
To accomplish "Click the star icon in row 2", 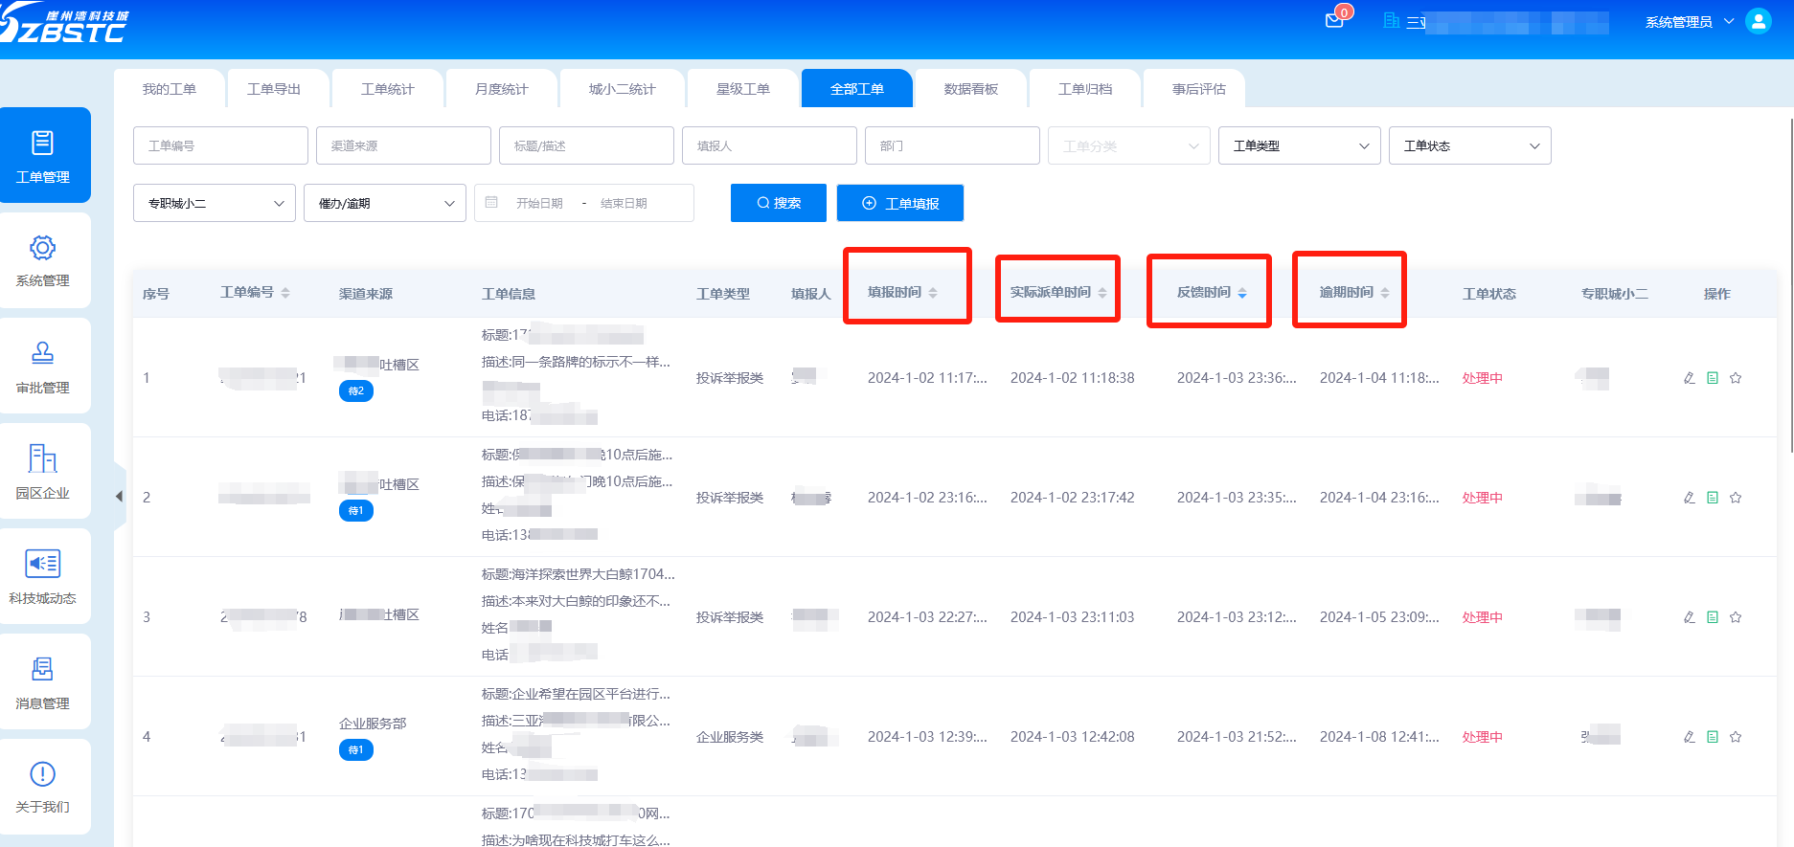I will [1736, 498].
